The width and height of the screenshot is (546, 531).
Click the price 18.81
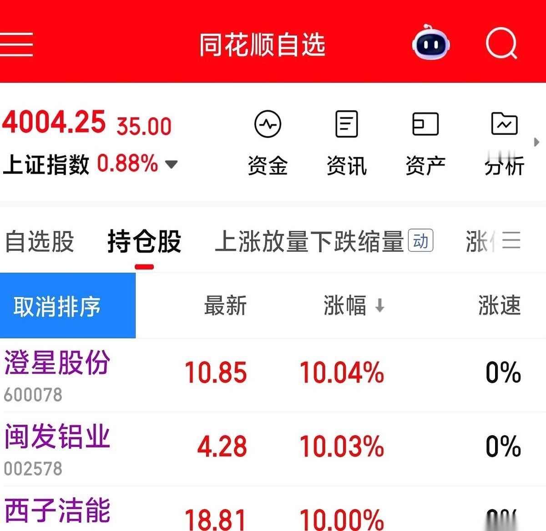coord(216,519)
